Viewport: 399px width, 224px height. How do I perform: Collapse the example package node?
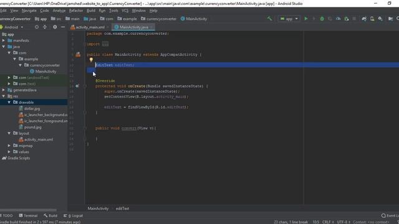click(x=15, y=59)
